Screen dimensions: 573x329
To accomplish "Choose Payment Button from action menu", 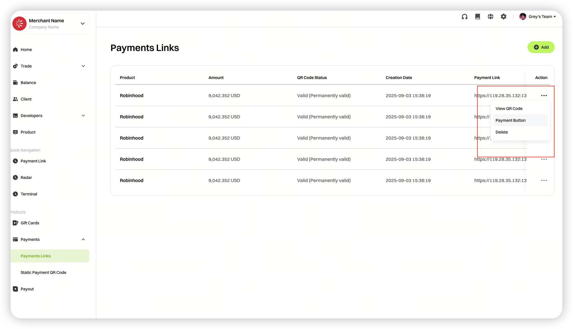I will [x=510, y=120].
